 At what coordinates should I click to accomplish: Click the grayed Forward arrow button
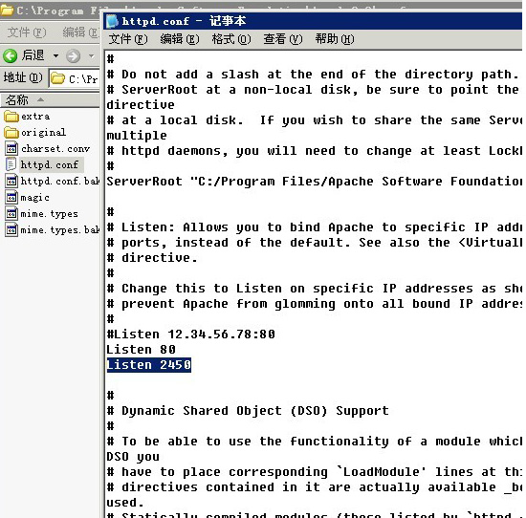pyautogui.click(x=73, y=55)
